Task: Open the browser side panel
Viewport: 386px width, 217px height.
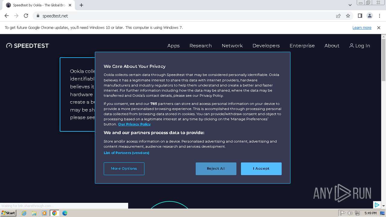Action: click(x=360, y=16)
